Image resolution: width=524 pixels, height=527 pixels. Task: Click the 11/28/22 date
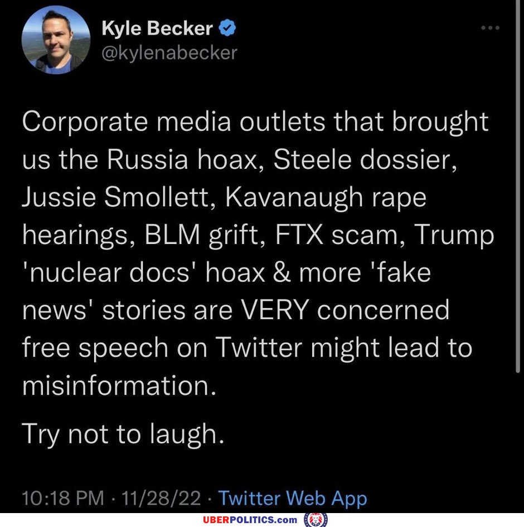pyautogui.click(x=161, y=498)
